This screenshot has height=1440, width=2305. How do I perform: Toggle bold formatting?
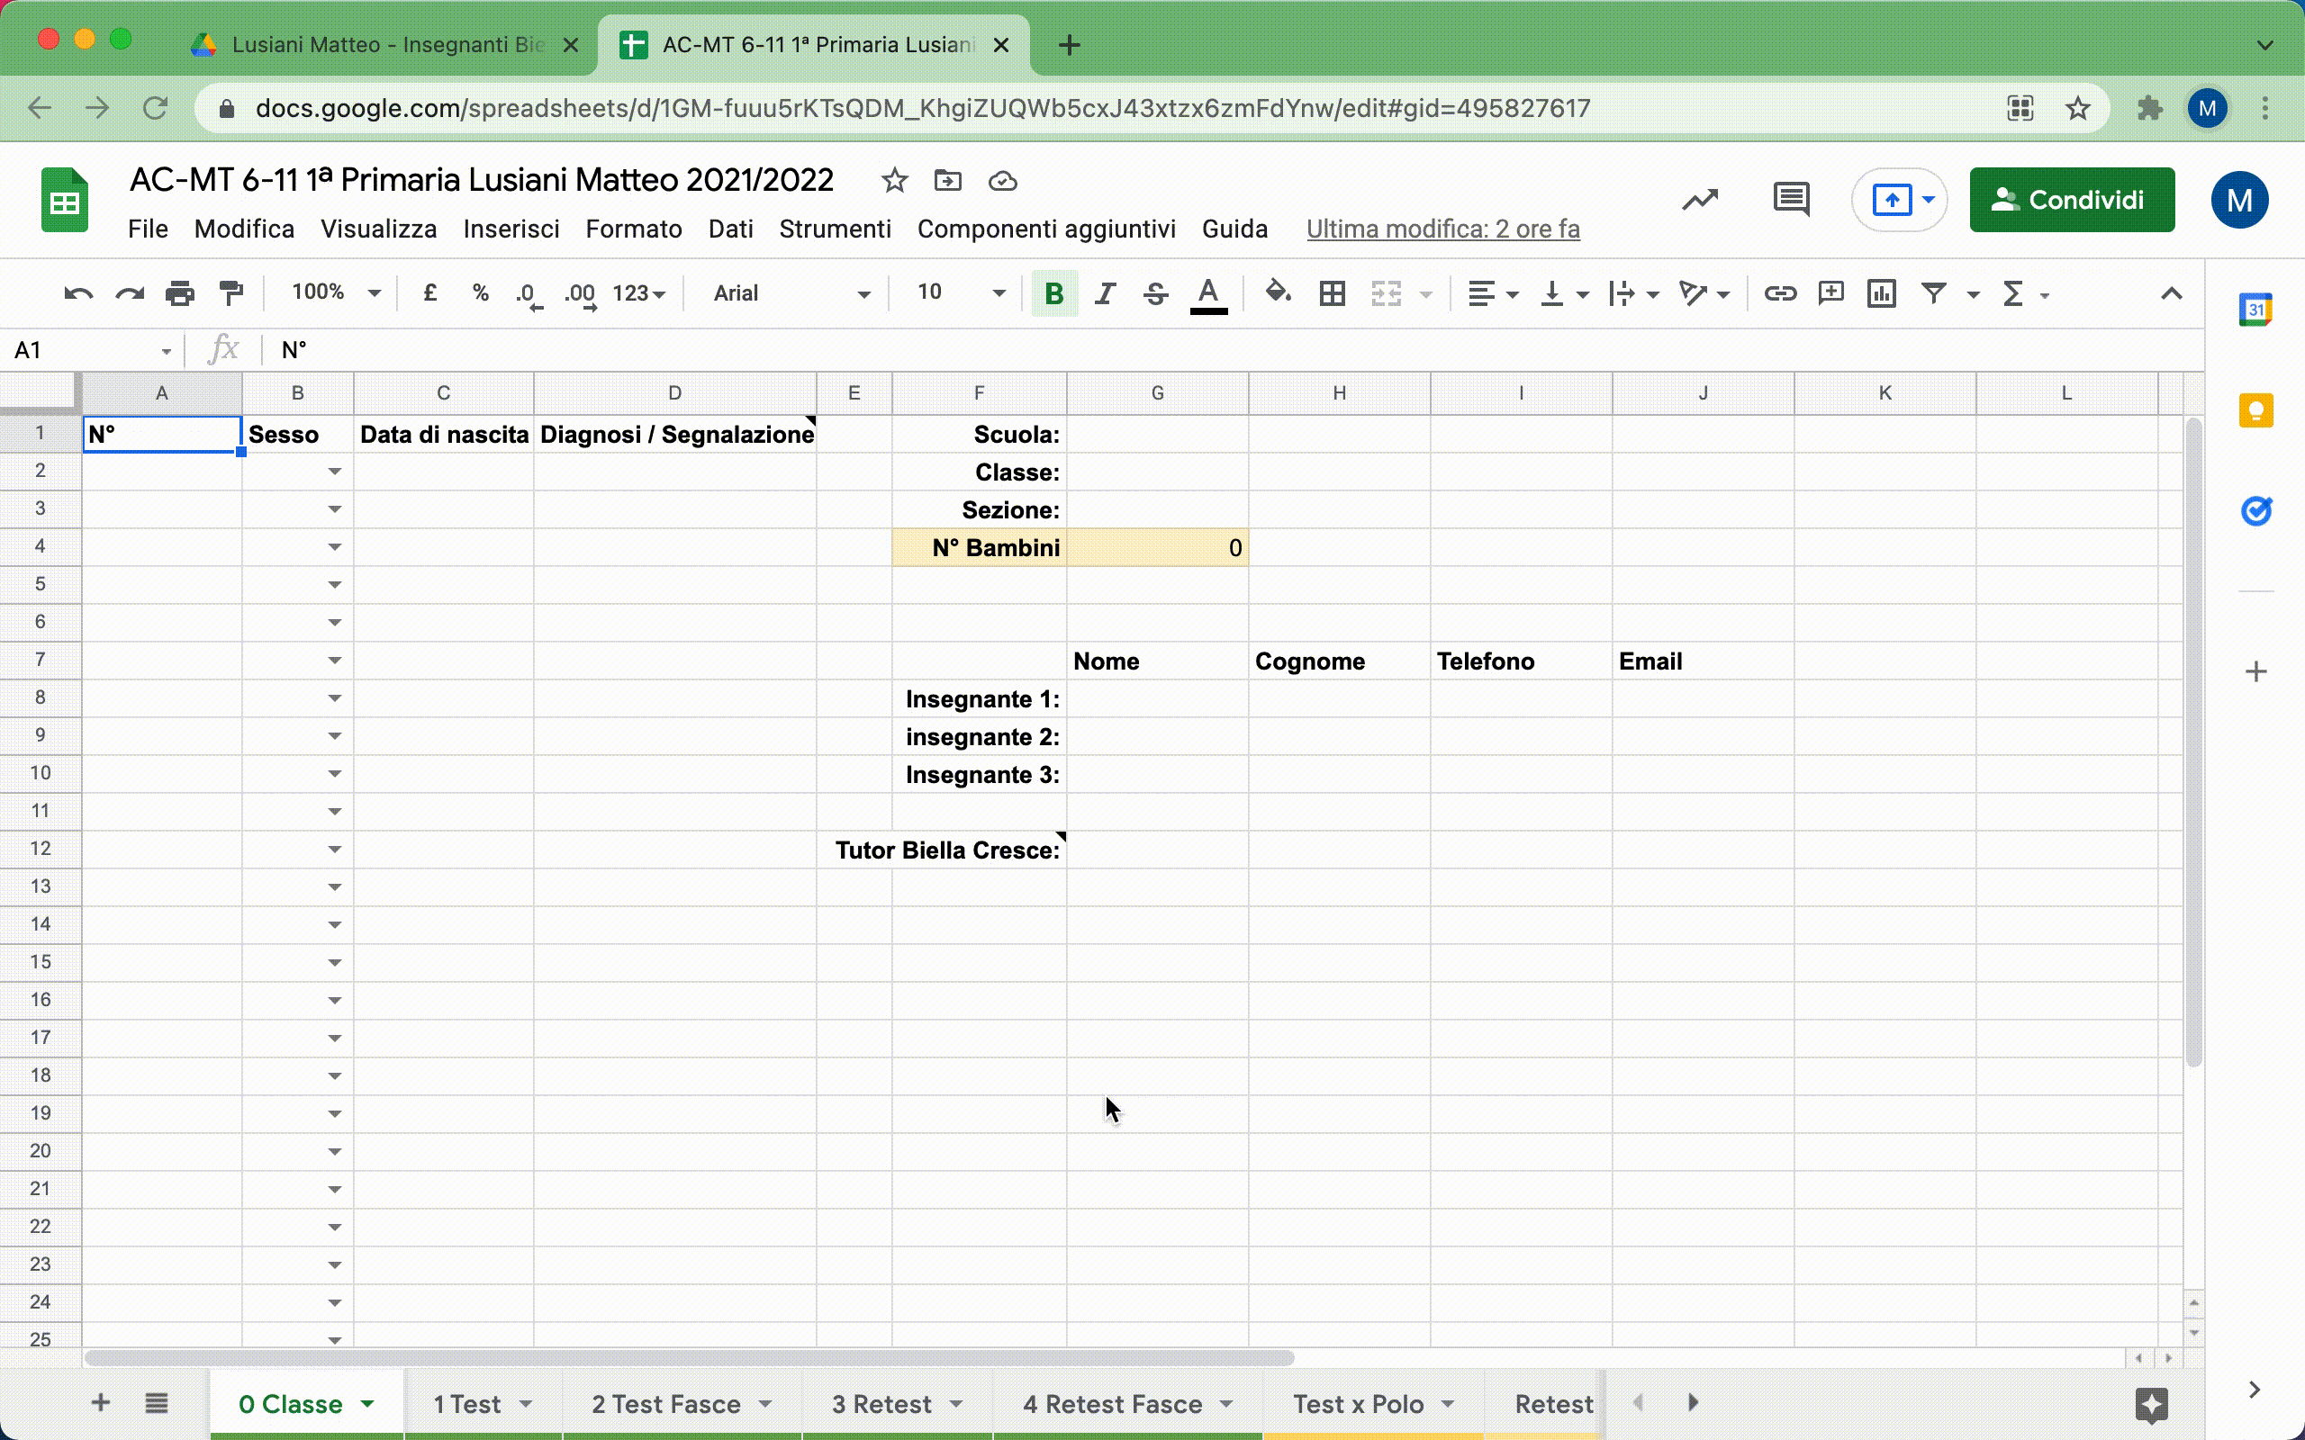(1053, 293)
